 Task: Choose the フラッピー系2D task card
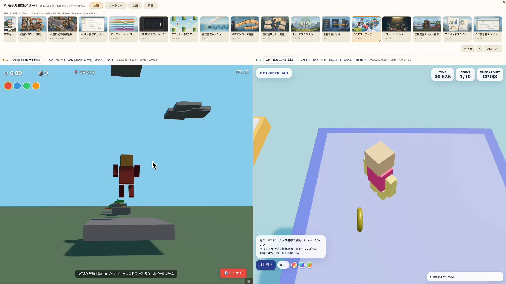point(184,29)
